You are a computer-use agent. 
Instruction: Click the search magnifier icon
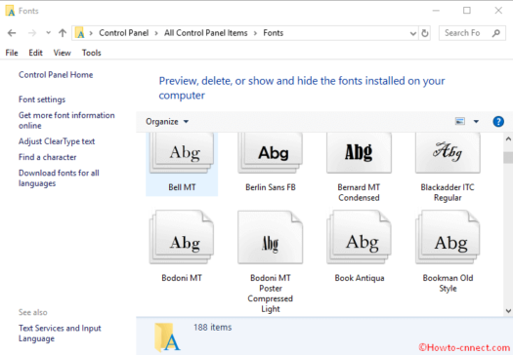pos(496,33)
